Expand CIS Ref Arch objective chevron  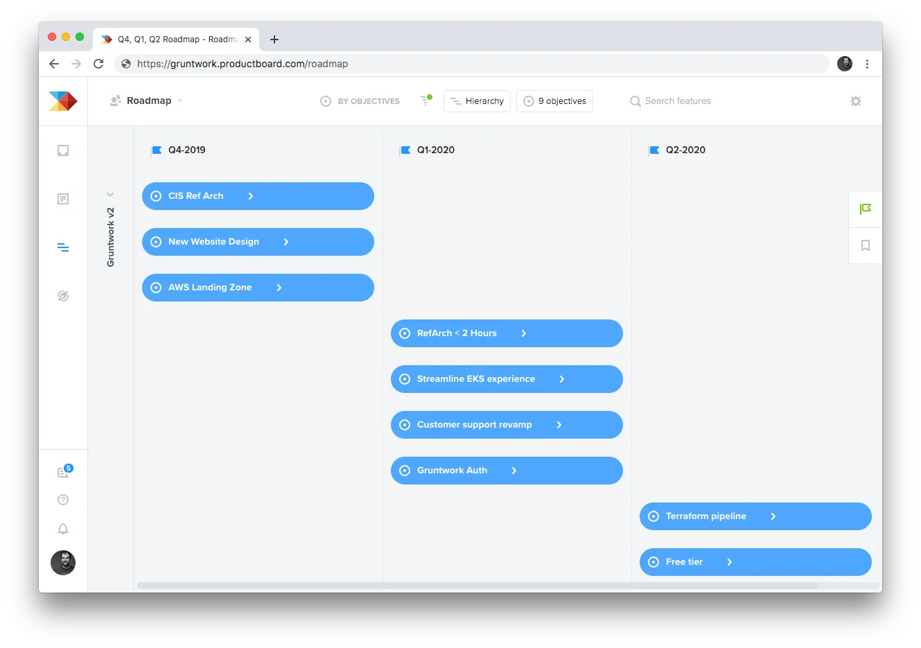(x=251, y=196)
